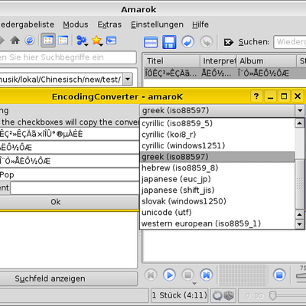
Task: Click the home folder icon
Action: pos(15,41)
